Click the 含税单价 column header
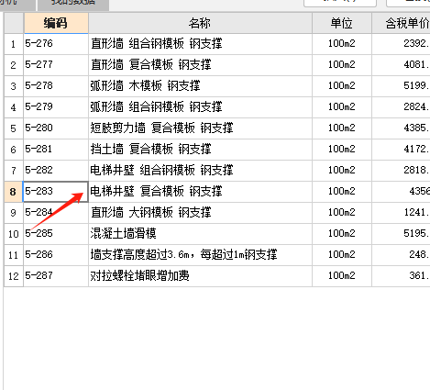Screen dimensions: 430x390 tap(401, 23)
